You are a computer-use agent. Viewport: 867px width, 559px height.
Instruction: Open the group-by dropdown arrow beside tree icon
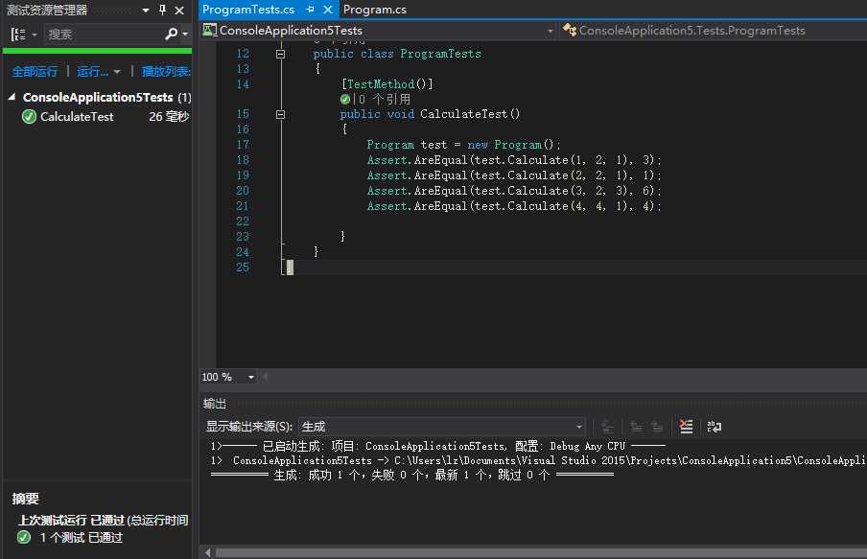[x=35, y=35]
